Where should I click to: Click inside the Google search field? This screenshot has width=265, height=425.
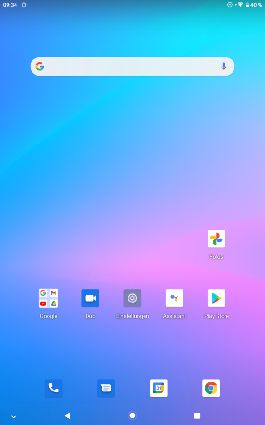[x=132, y=67]
